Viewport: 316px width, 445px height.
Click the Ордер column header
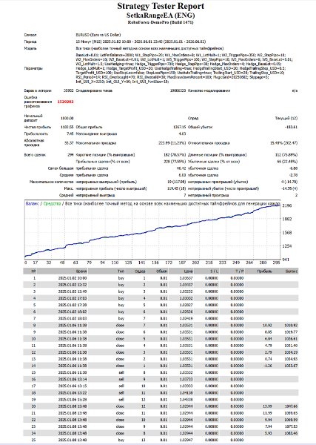[x=140, y=271]
